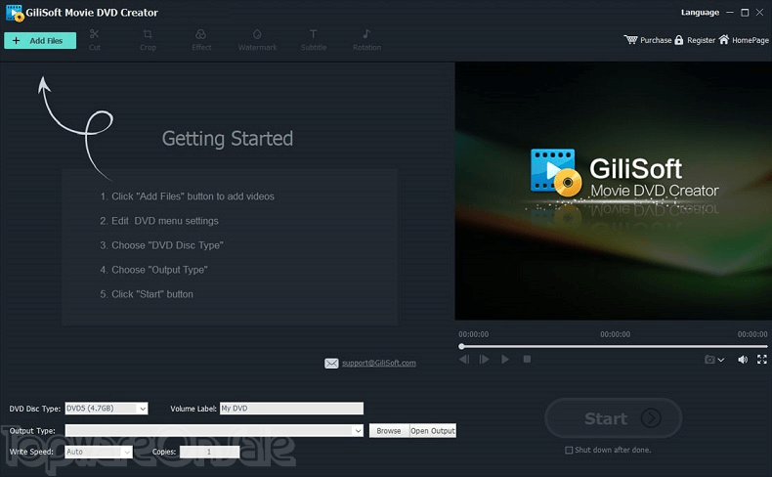Viewport: 772px width, 477px height.
Task: Click the Open Output button
Action: point(433,431)
